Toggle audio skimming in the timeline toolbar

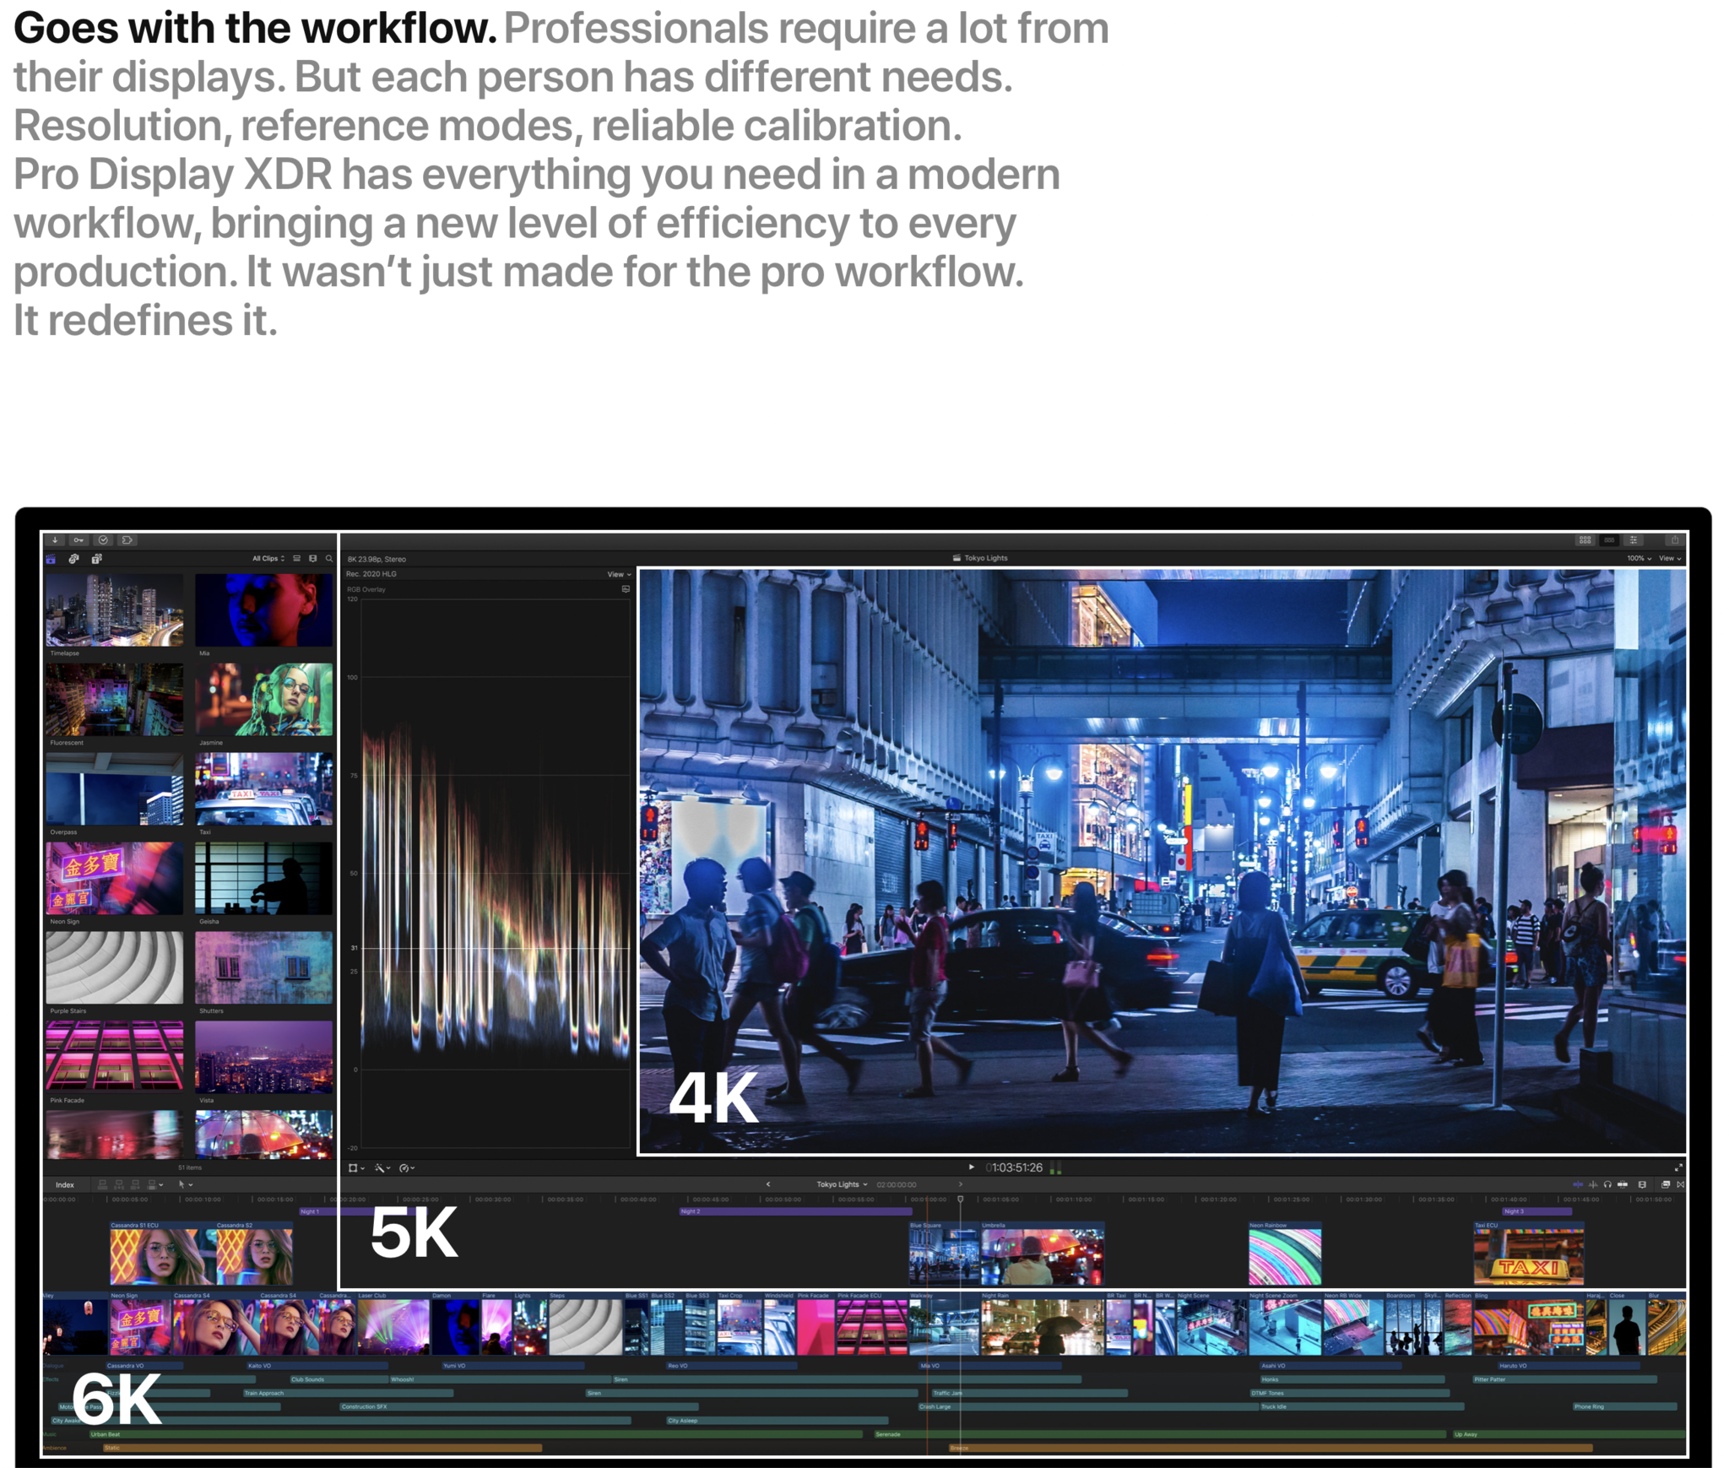[x=1593, y=1184]
